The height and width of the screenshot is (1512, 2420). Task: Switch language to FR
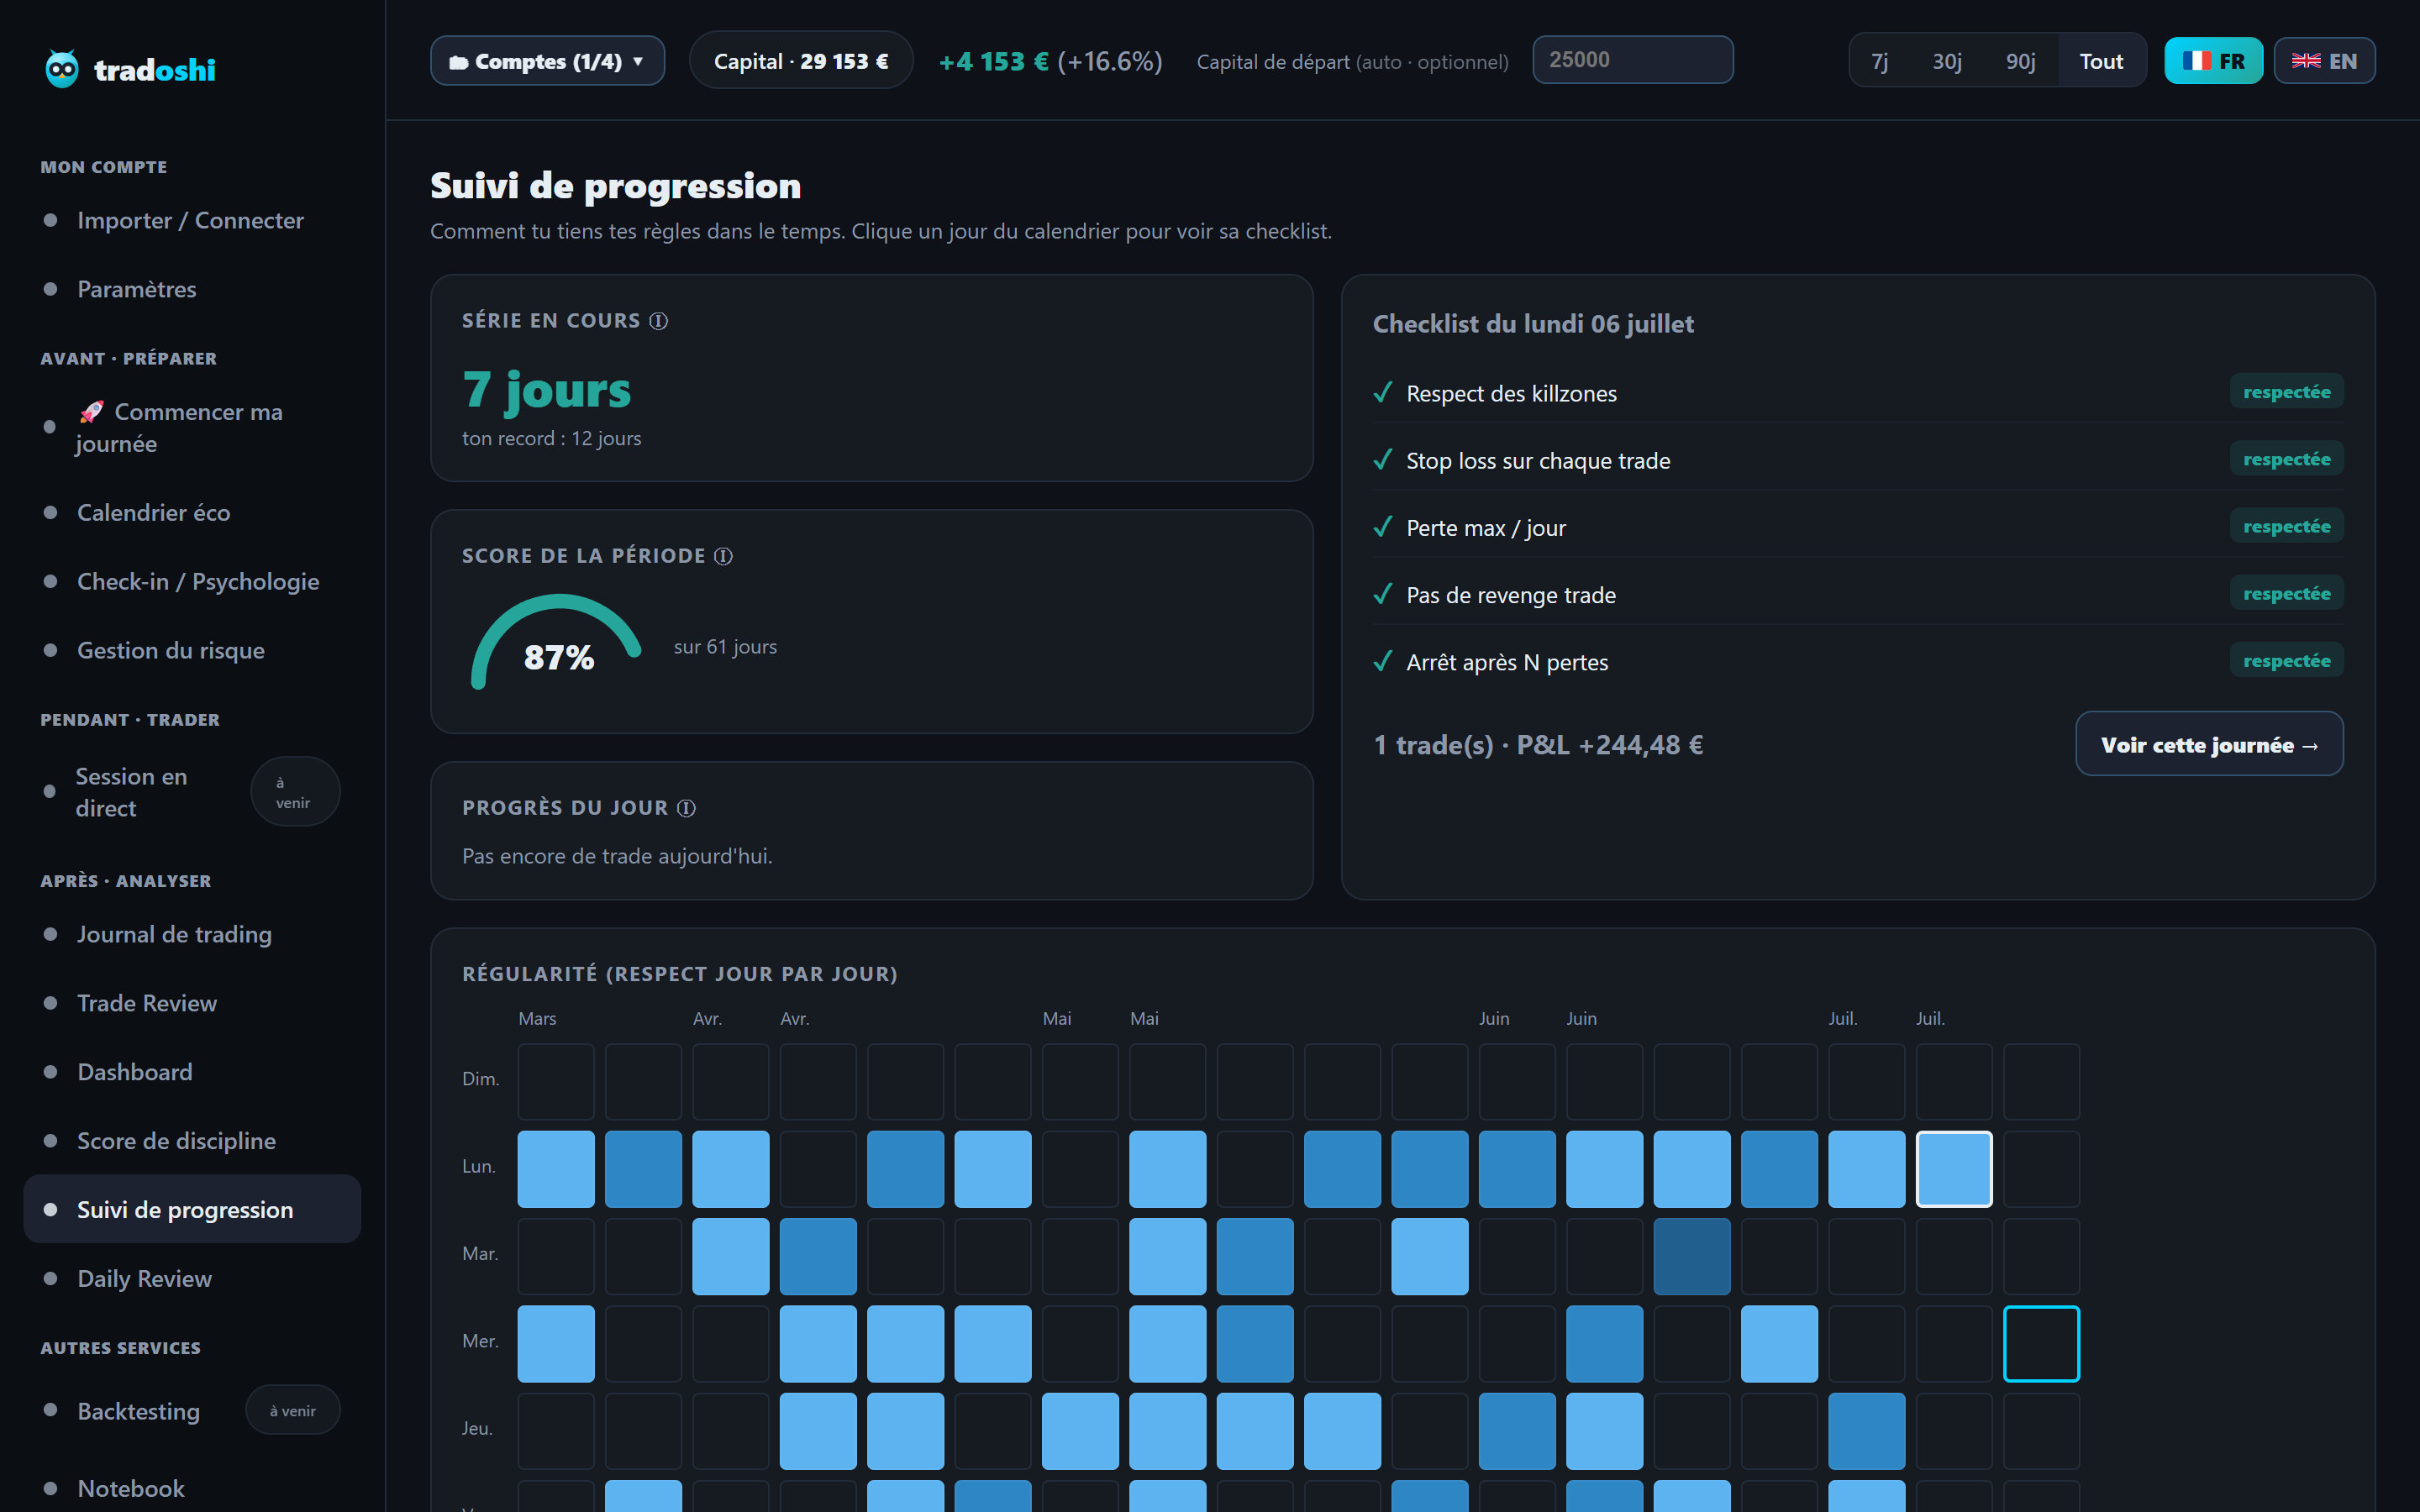[x=2213, y=61]
